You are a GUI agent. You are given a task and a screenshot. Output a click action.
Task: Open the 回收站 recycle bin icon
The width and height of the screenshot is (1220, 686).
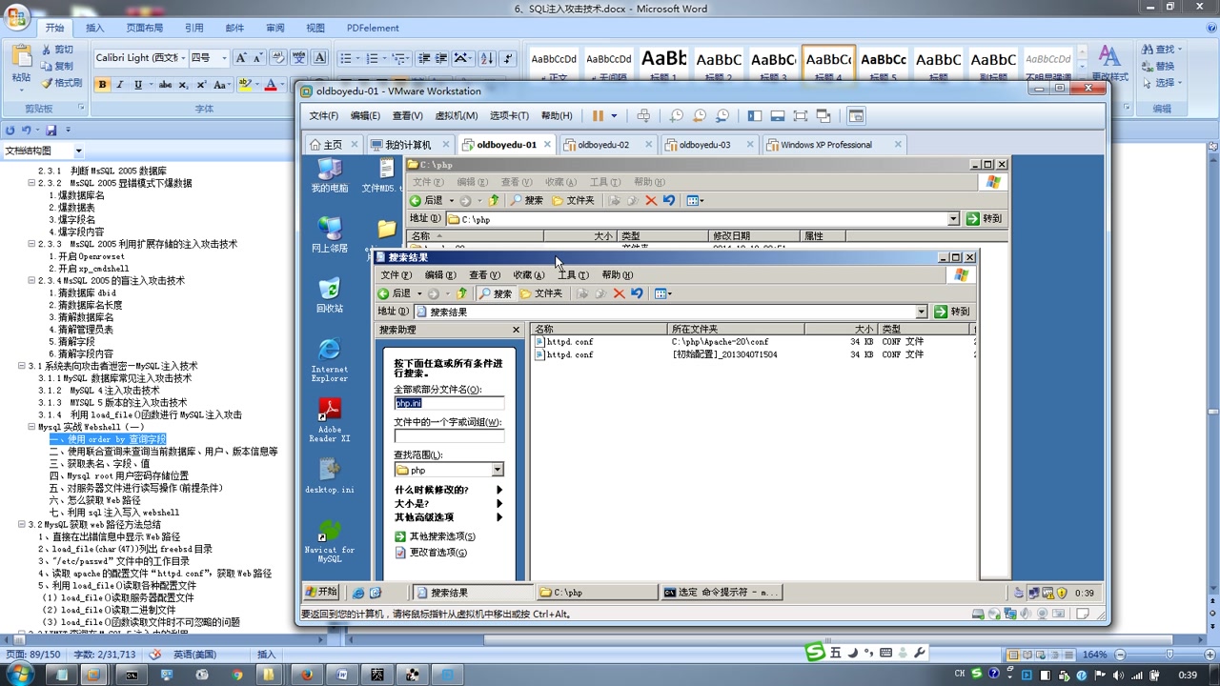click(x=330, y=294)
